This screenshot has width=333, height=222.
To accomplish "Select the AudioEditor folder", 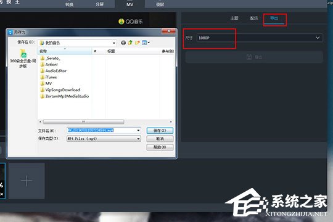I will tap(53, 71).
